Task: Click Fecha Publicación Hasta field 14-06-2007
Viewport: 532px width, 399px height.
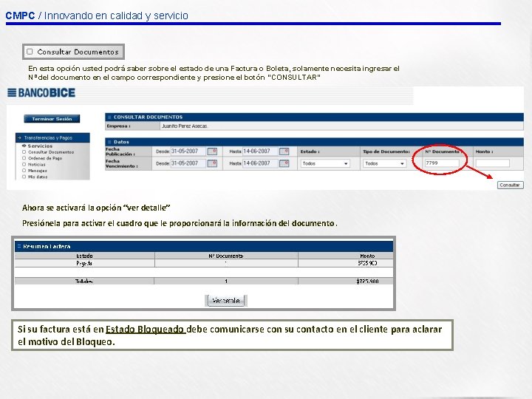Action: click(260, 151)
